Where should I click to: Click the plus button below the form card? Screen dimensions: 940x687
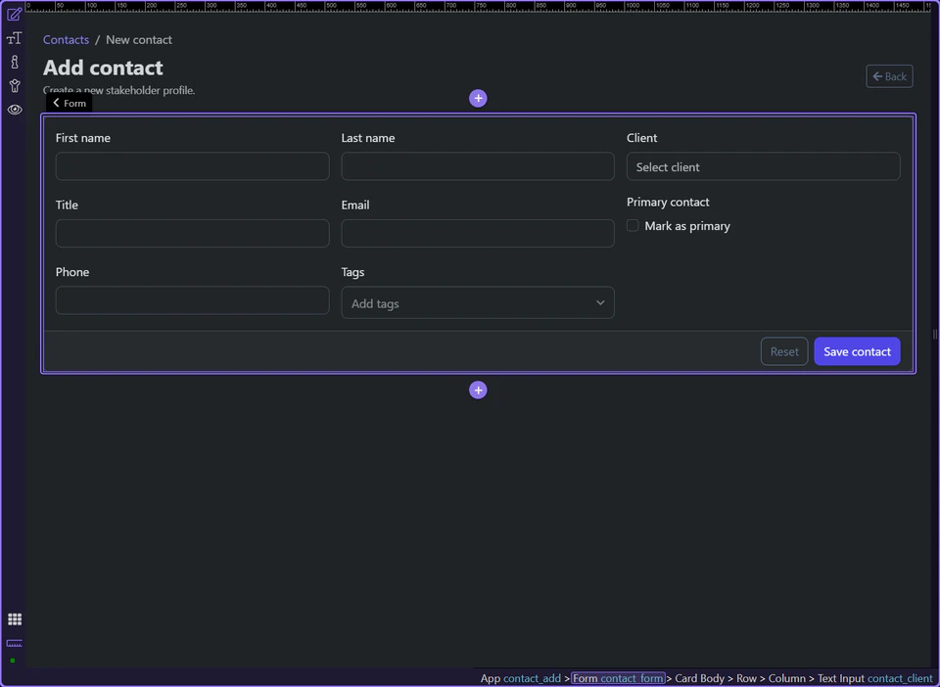pyautogui.click(x=478, y=389)
